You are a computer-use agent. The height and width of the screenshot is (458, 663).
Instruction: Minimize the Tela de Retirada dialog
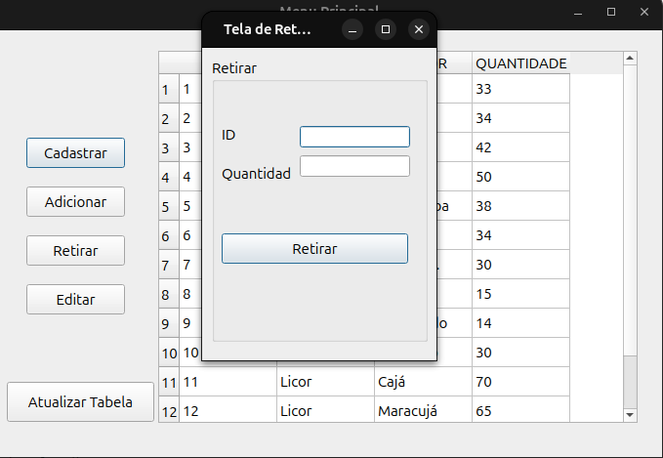pyautogui.click(x=352, y=29)
